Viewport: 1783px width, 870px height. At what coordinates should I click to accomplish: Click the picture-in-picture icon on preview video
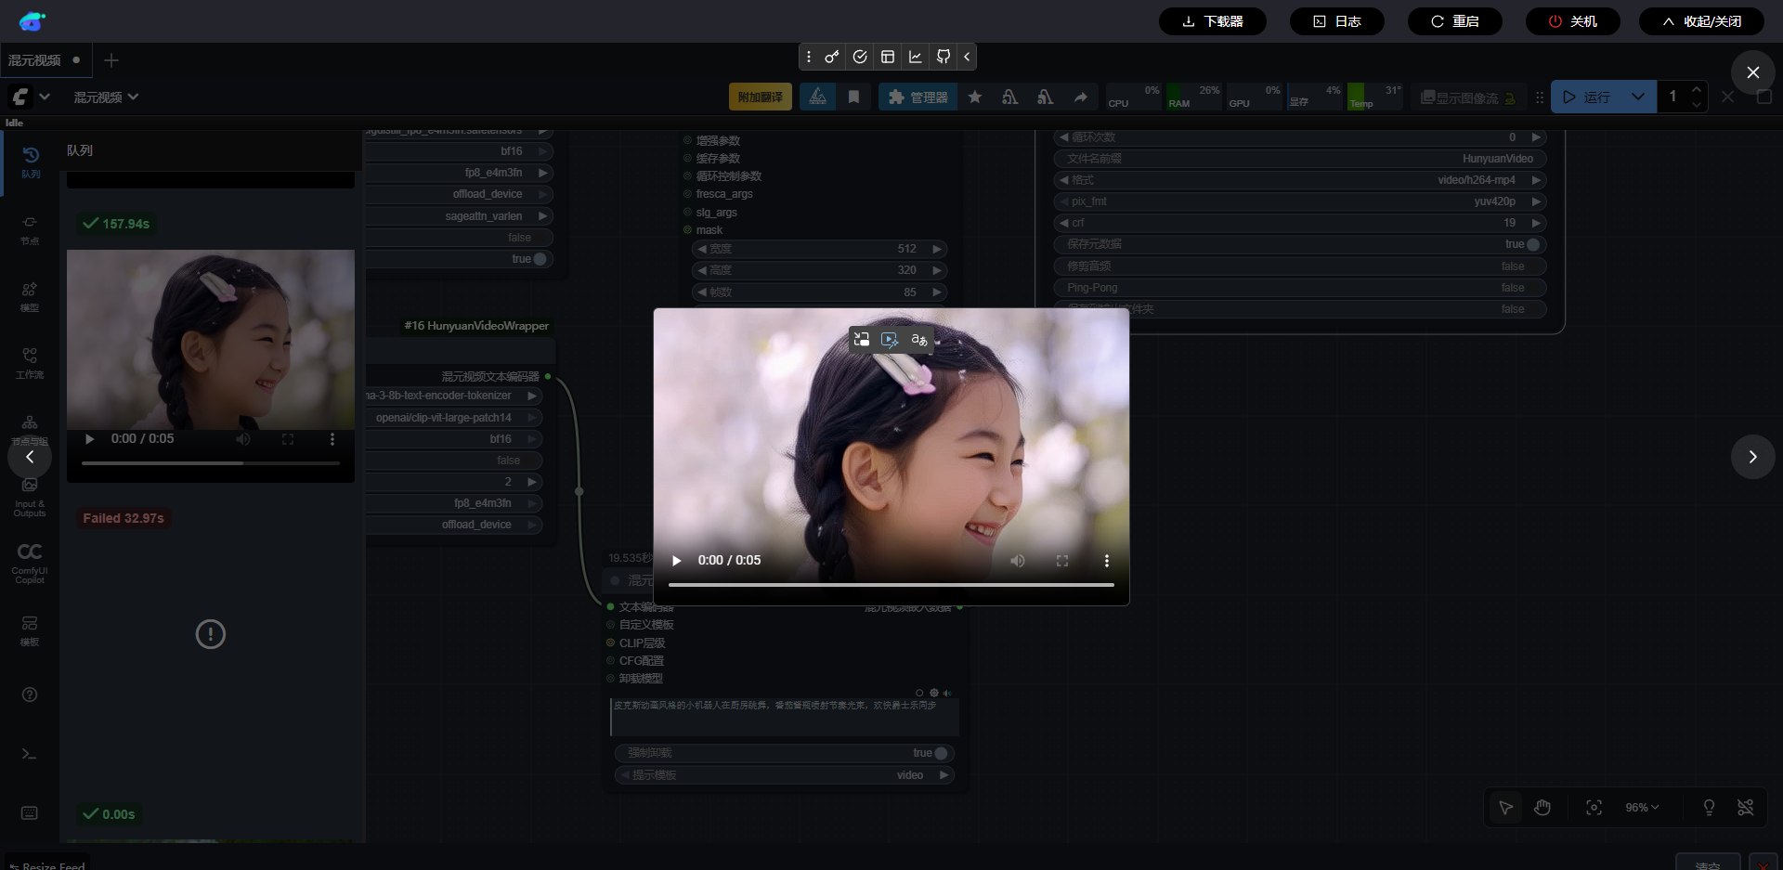(x=862, y=340)
